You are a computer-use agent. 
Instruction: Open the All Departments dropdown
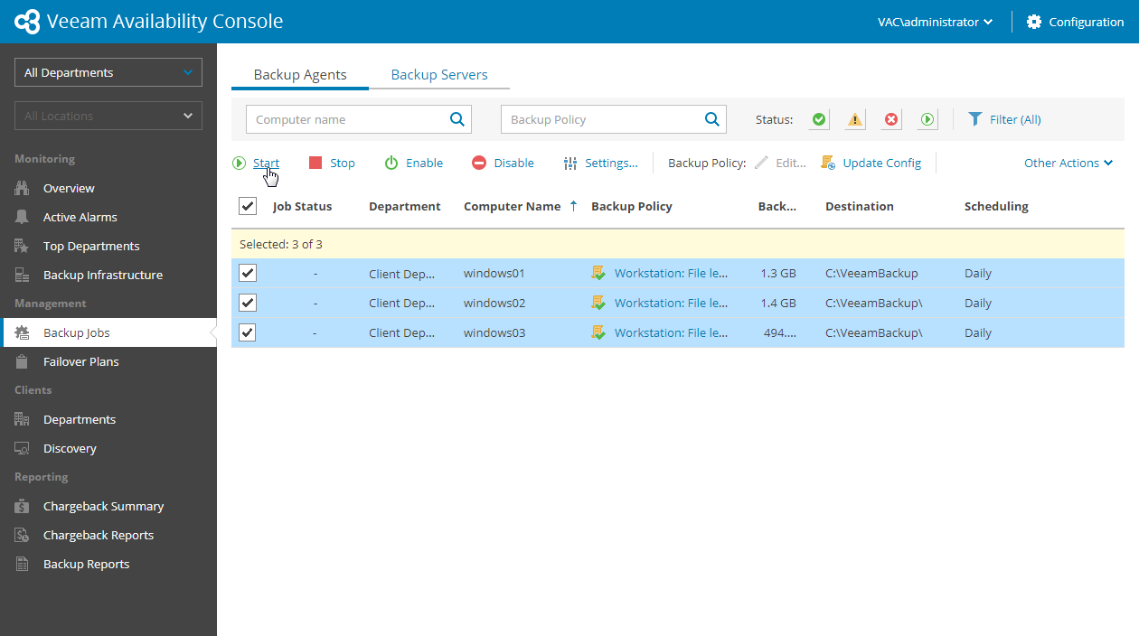click(108, 72)
